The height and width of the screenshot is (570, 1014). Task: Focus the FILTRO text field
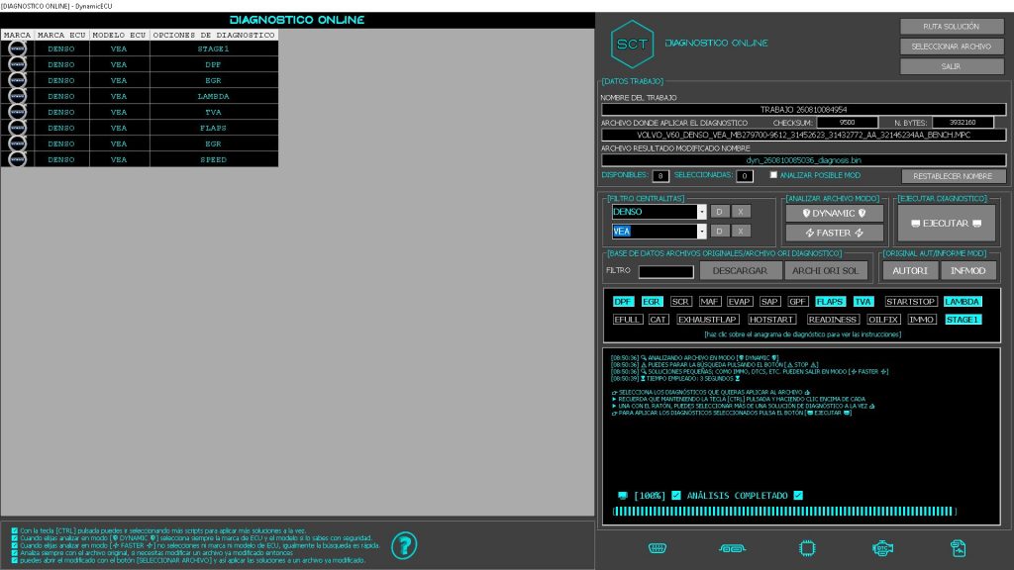pyautogui.click(x=666, y=271)
